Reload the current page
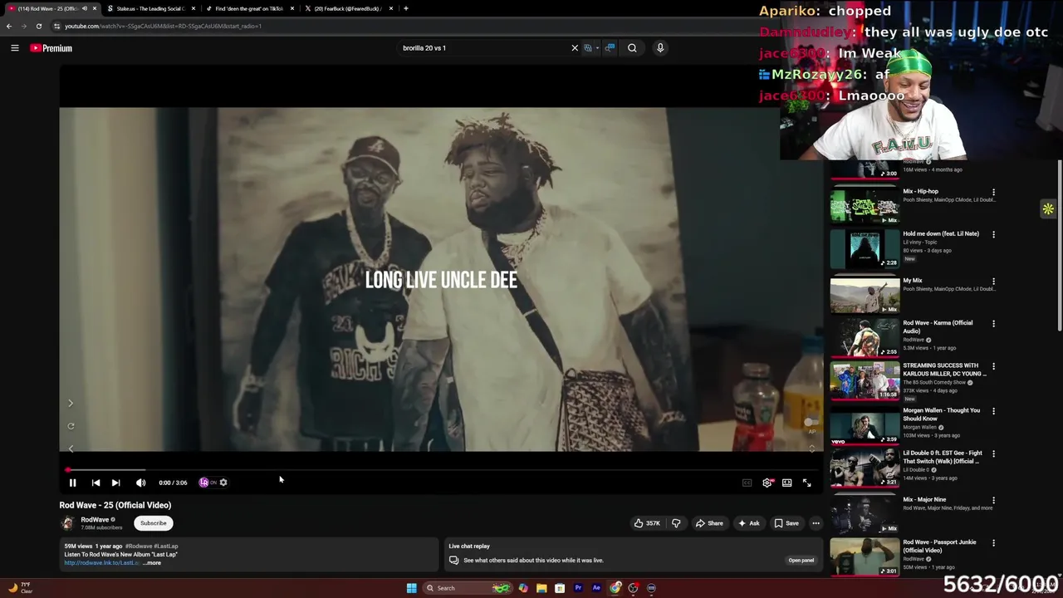 coord(38,26)
